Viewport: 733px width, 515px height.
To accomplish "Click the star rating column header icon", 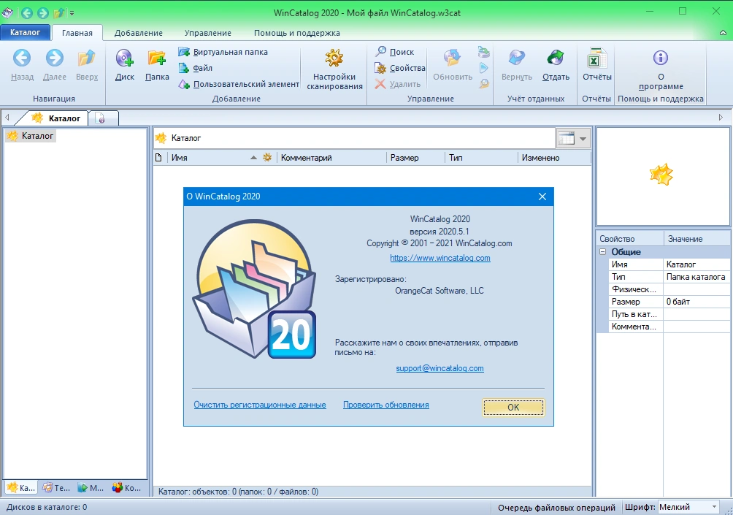I will (x=267, y=158).
